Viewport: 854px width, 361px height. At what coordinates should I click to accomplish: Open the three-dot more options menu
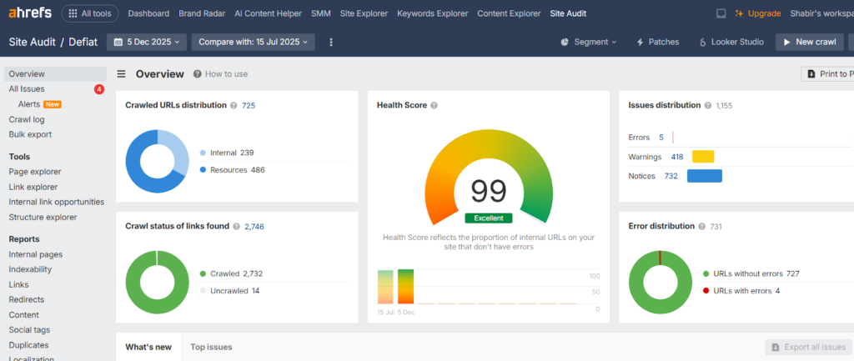(331, 42)
